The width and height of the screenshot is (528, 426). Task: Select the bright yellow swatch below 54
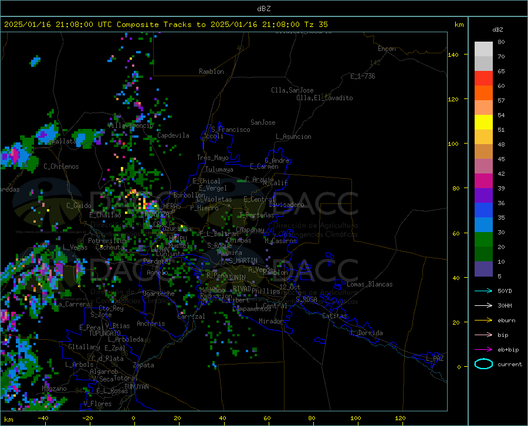click(x=483, y=122)
